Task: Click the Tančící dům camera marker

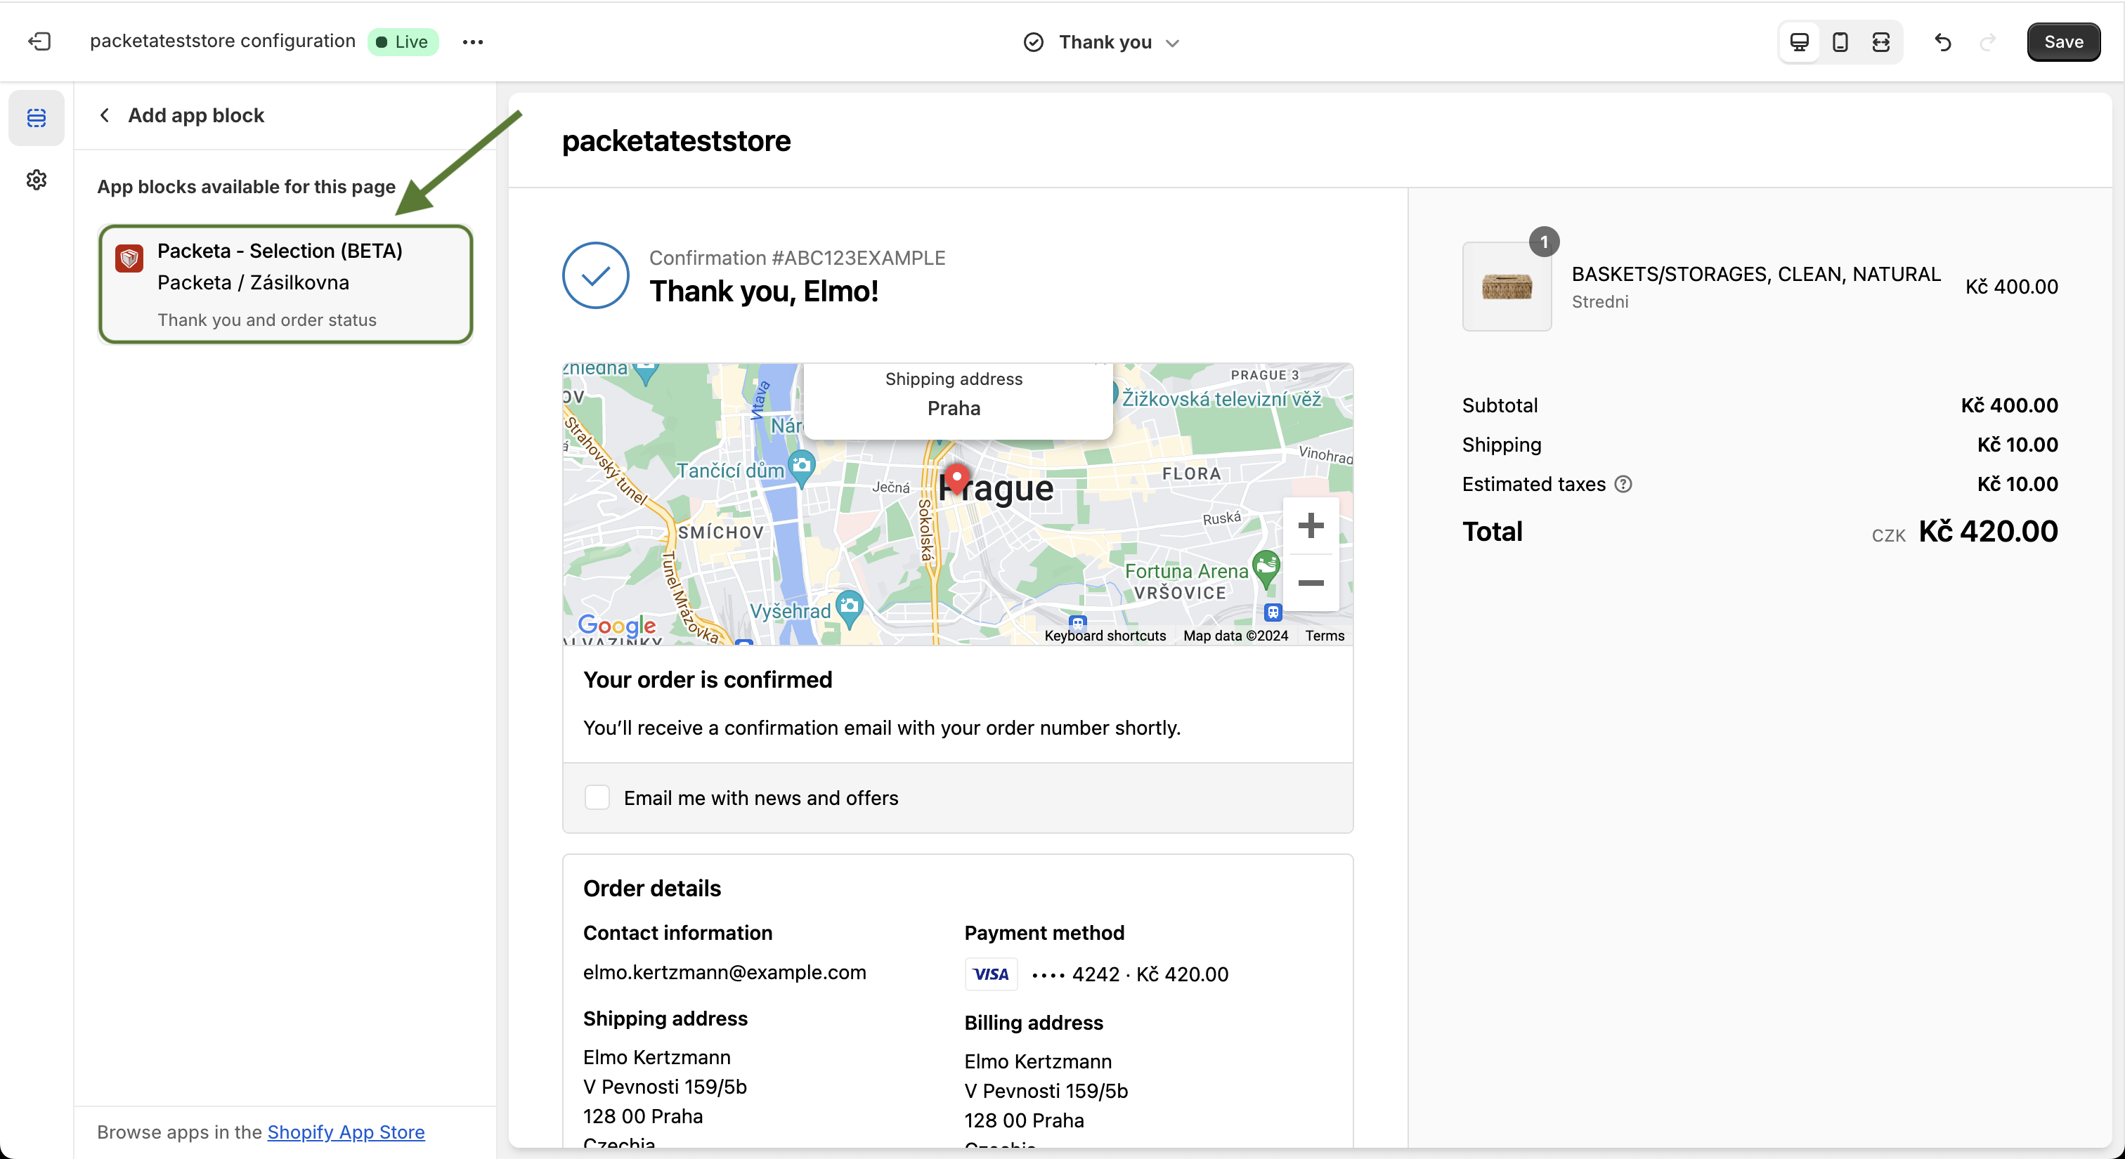Action: 802,466
